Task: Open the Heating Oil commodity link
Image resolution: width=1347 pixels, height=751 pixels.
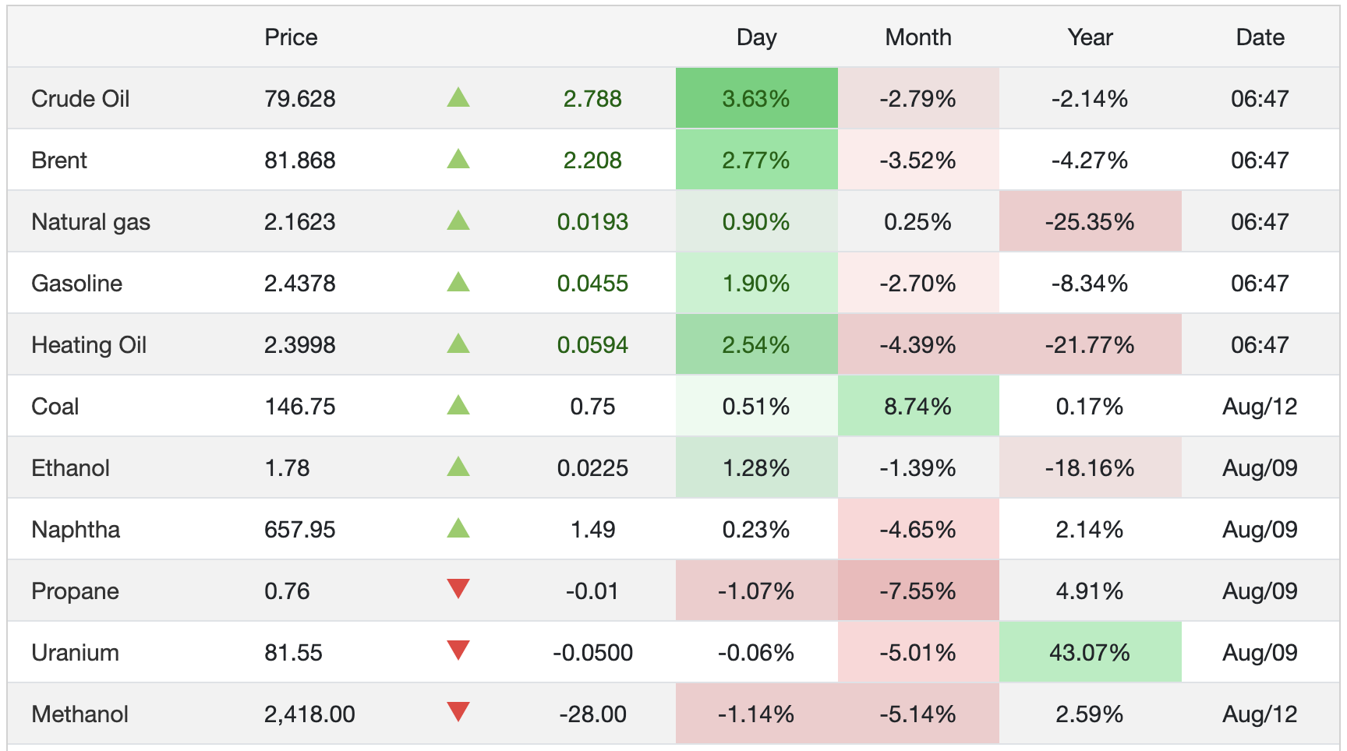Action: click(x=89, y=345)
